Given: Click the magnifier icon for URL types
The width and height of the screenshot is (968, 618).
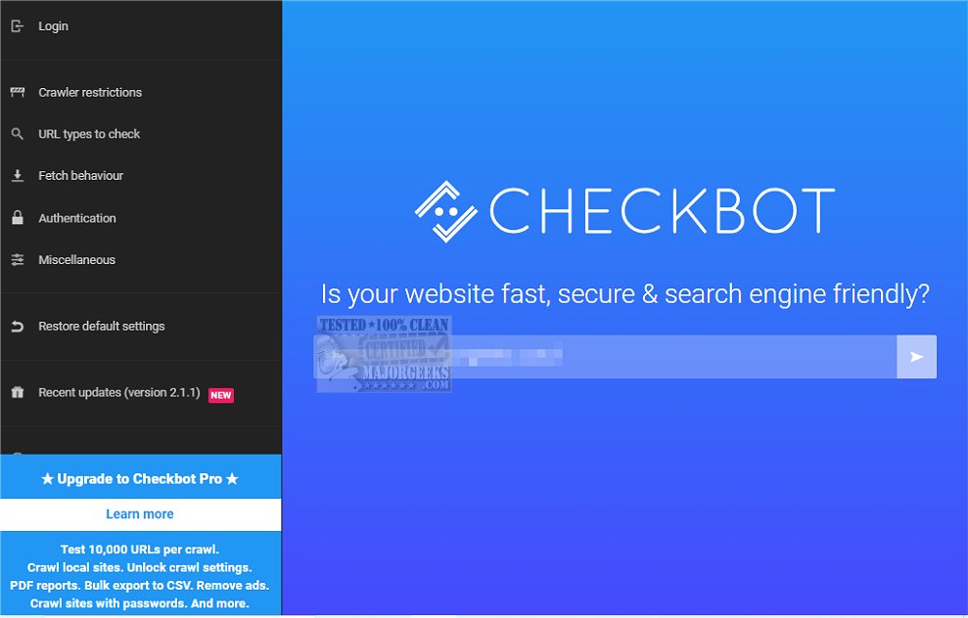Looking at the screenshot, I should tap(18, 134).
